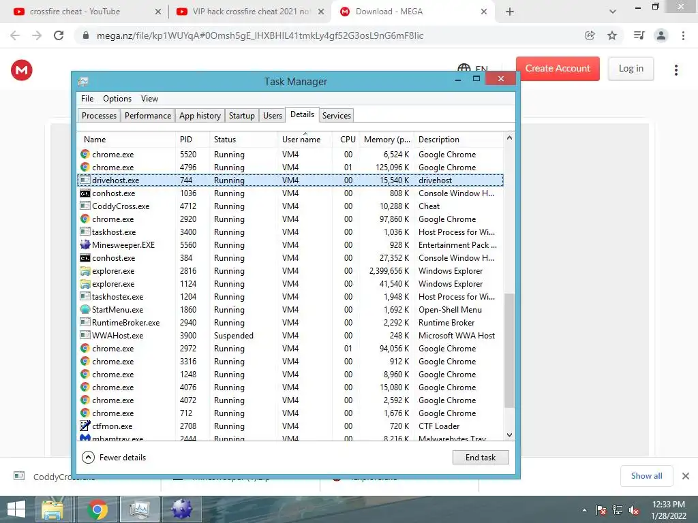Select chrome.exe icon with PID 5520
698x523 pixels.
[x=85, y=155]
